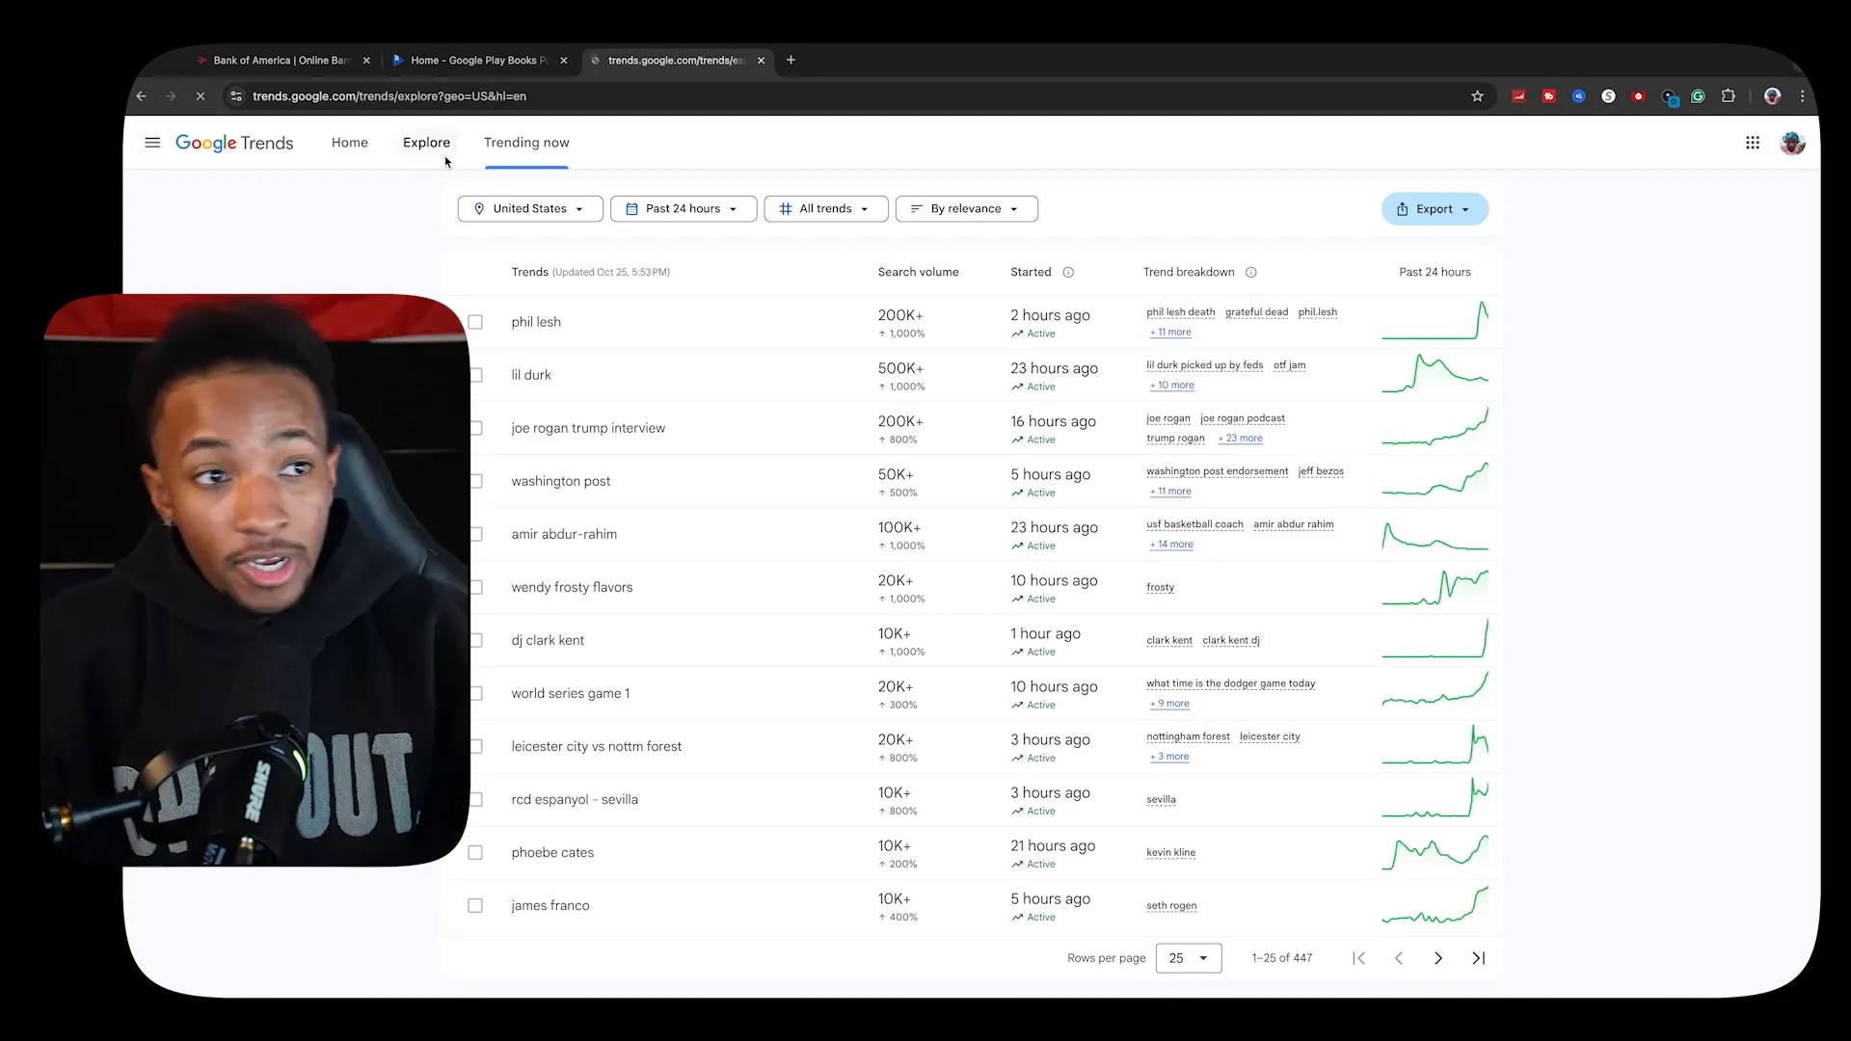1851x1041 pixels.
Task: Open the phil lesh sparkline chart
Action: [1435, 321]
